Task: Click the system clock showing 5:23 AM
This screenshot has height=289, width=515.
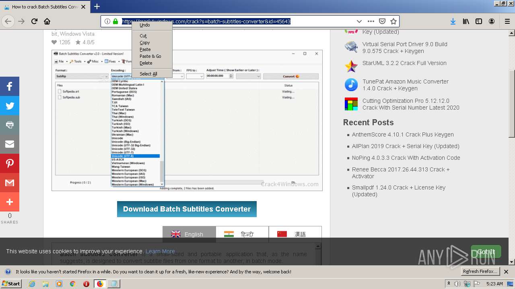Action: [x=494, y=284]
